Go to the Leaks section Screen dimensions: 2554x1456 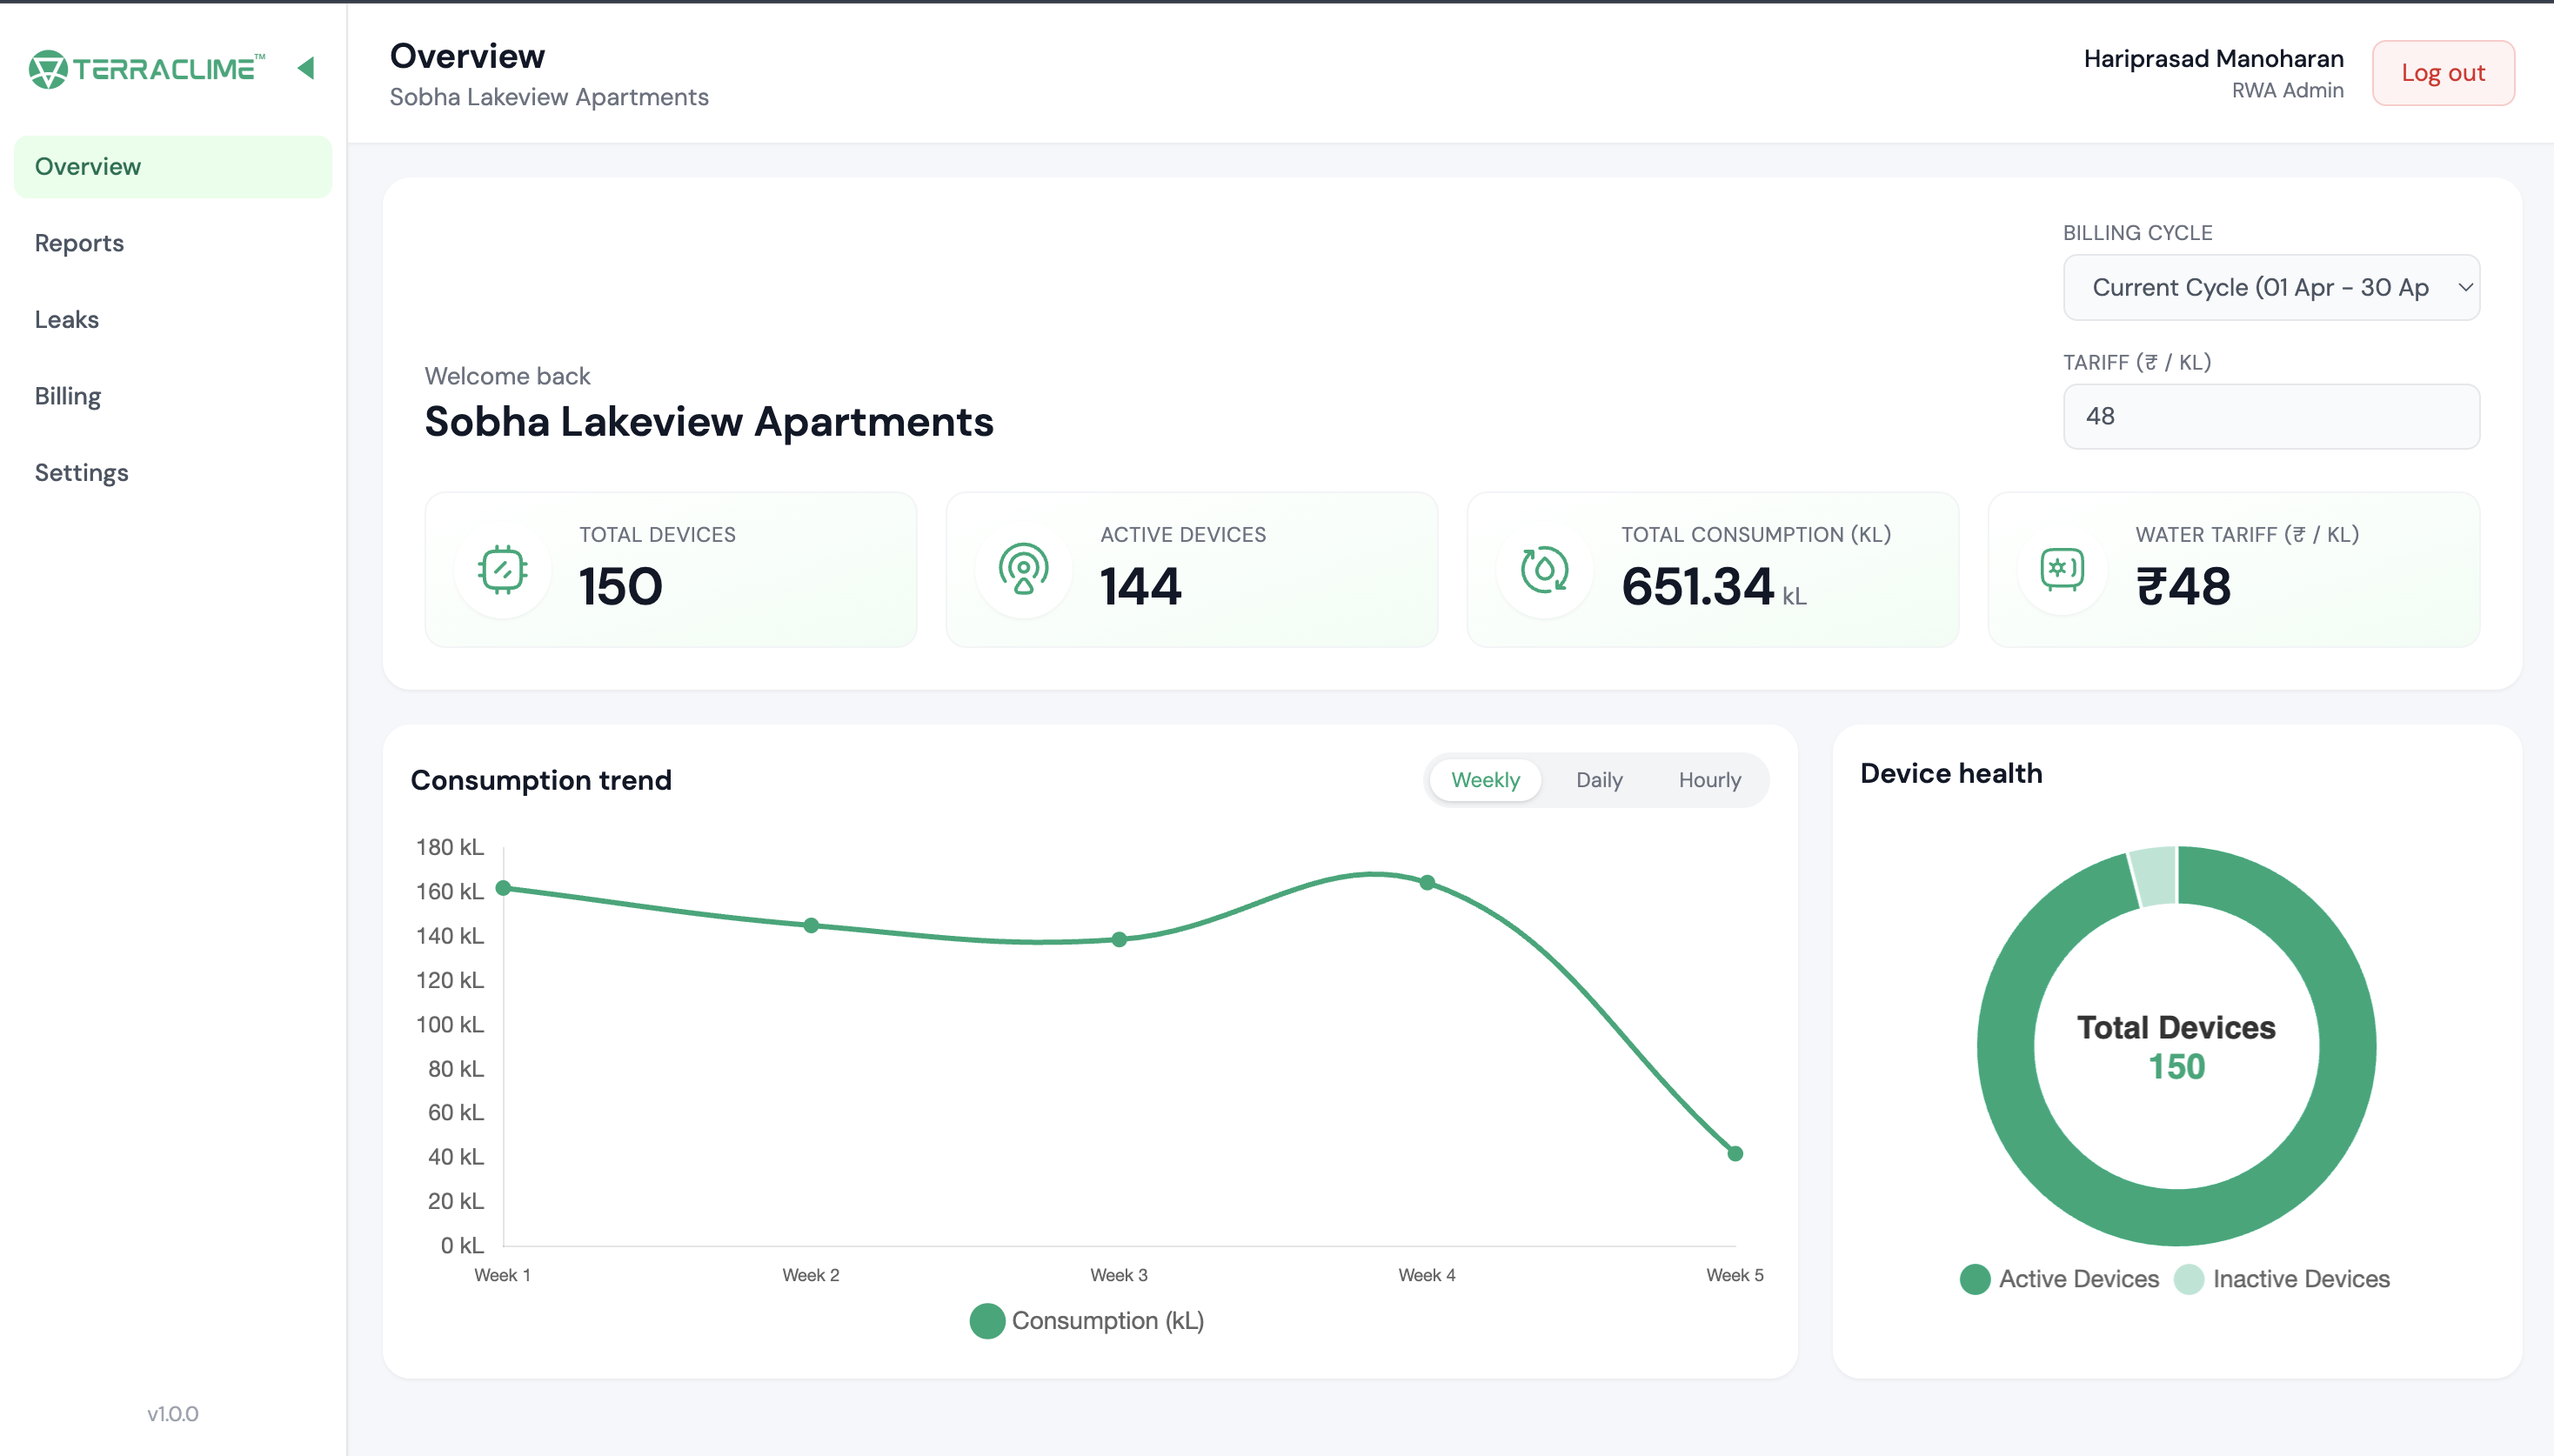tap(173, 320)
